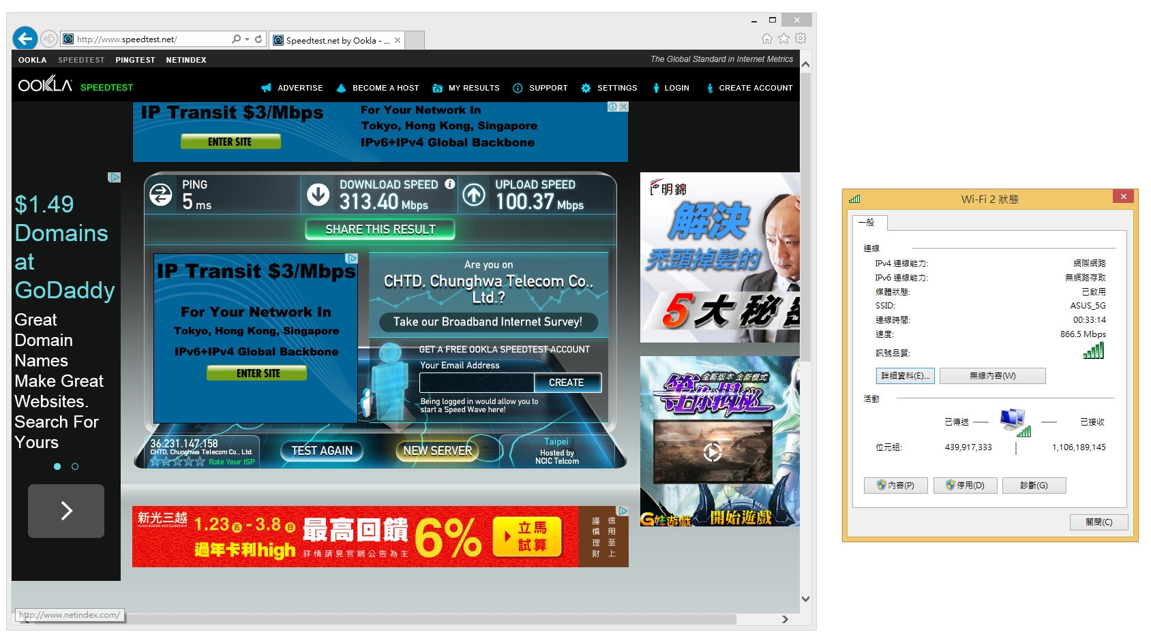
Task: Click the page scroll up arrow
Action: point(805,65)
